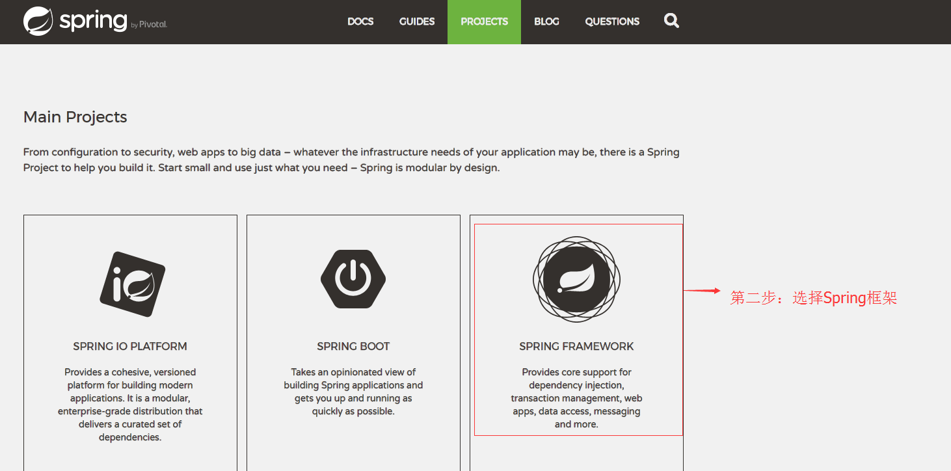Click the Main Projects heading

[x=75, y=117]
